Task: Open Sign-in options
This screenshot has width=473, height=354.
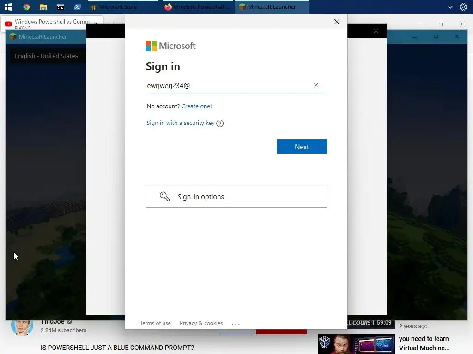Action: tap(236, 196)
